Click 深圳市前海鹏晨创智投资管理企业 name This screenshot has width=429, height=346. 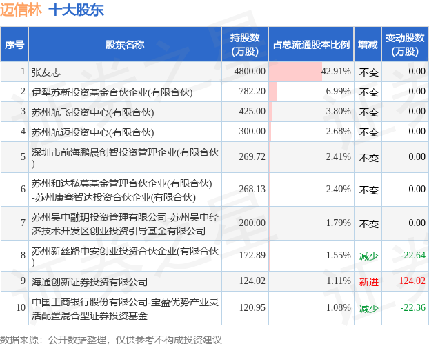click(125, 157)
